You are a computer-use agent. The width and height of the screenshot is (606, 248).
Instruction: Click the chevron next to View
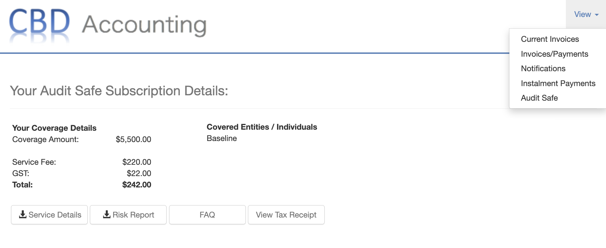(x=596, y=15)
